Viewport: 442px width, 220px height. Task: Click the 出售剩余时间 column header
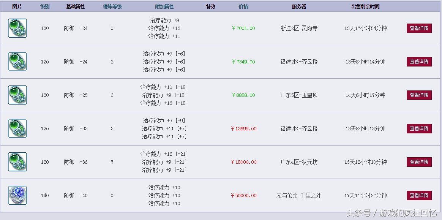(x=365, y=6)
